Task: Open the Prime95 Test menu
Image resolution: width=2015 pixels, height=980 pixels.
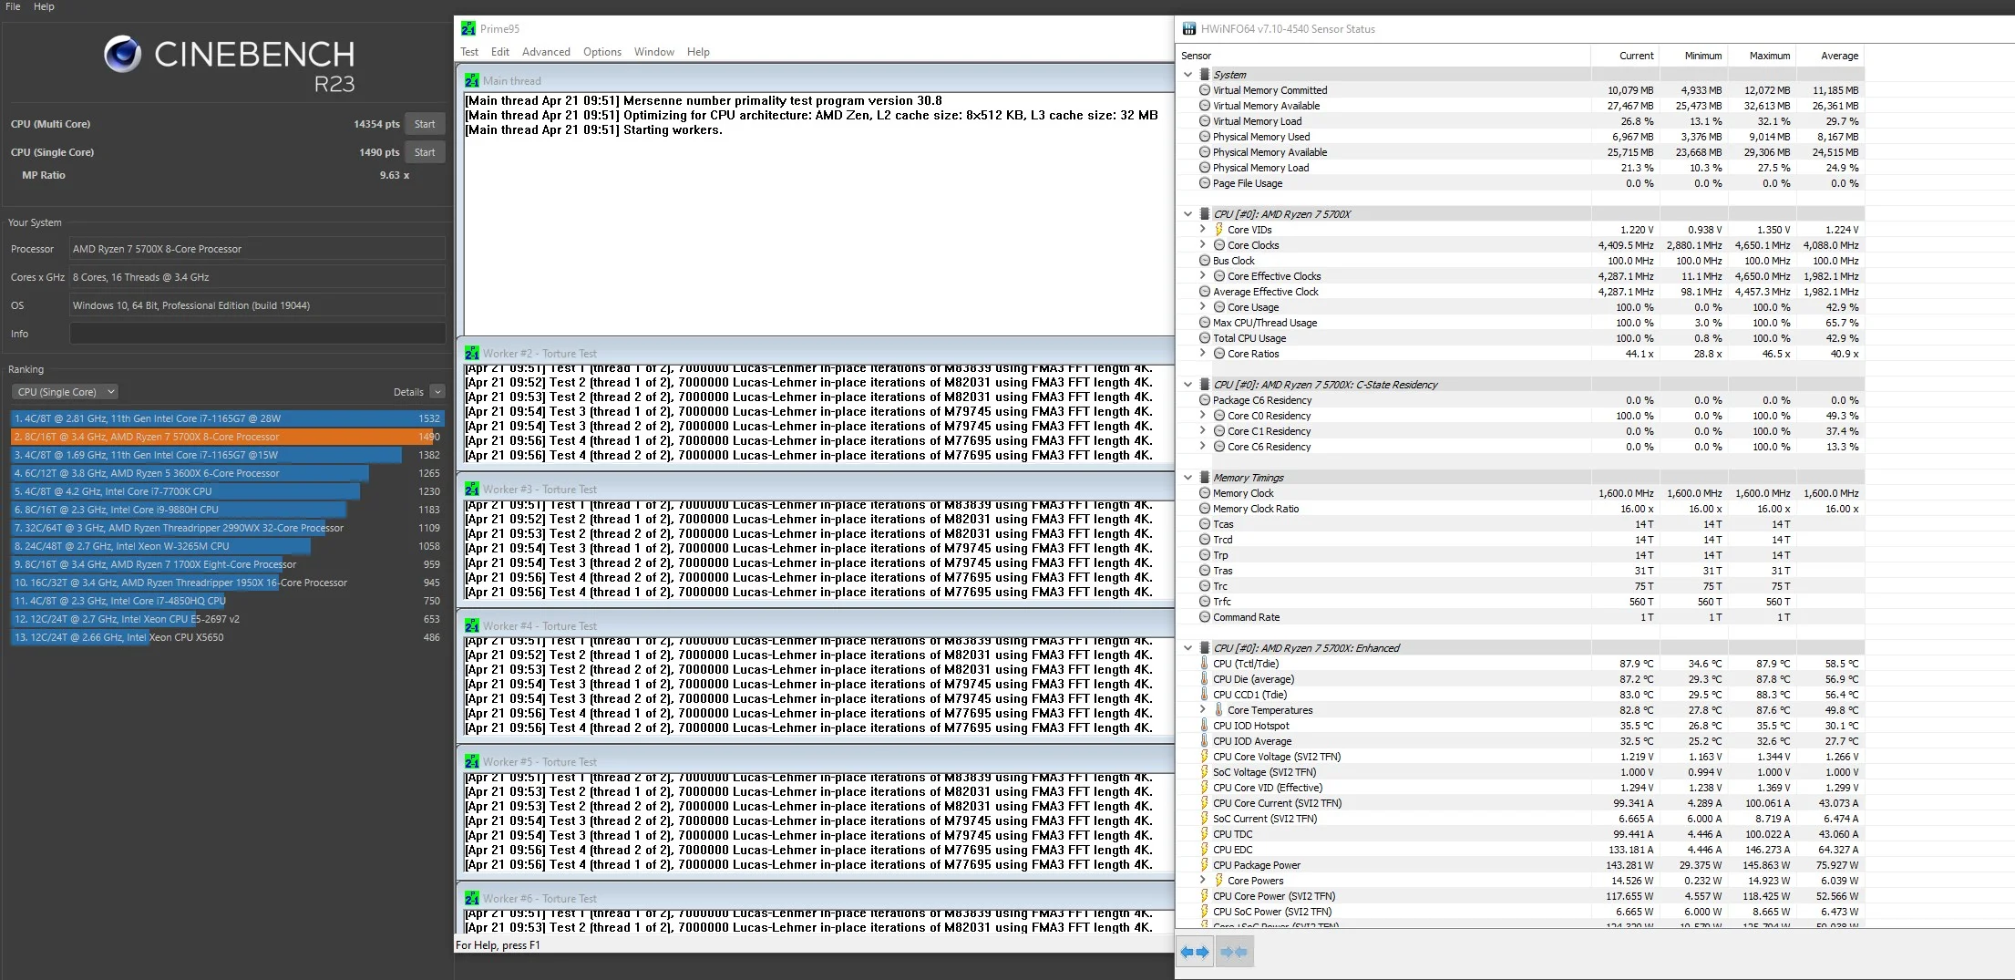Action: click(469, 52)
